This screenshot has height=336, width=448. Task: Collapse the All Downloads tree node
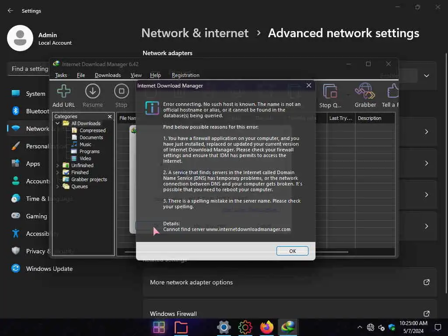57,123
